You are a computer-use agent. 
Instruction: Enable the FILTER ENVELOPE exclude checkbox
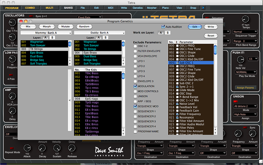[x=135, y=51]
